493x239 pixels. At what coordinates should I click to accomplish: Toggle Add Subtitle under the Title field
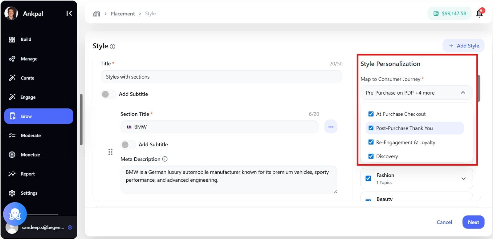coord(108,94)
